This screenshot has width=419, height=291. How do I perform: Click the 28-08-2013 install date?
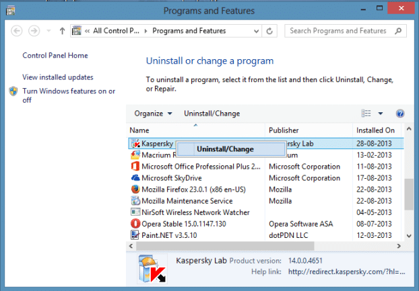click(374, 144)
